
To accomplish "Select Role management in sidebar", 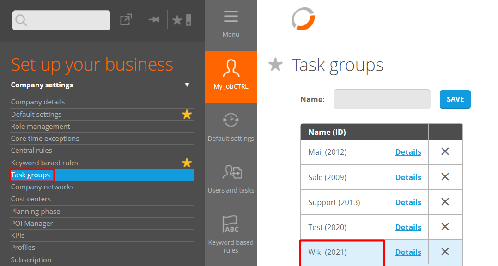I will point(41,127).
